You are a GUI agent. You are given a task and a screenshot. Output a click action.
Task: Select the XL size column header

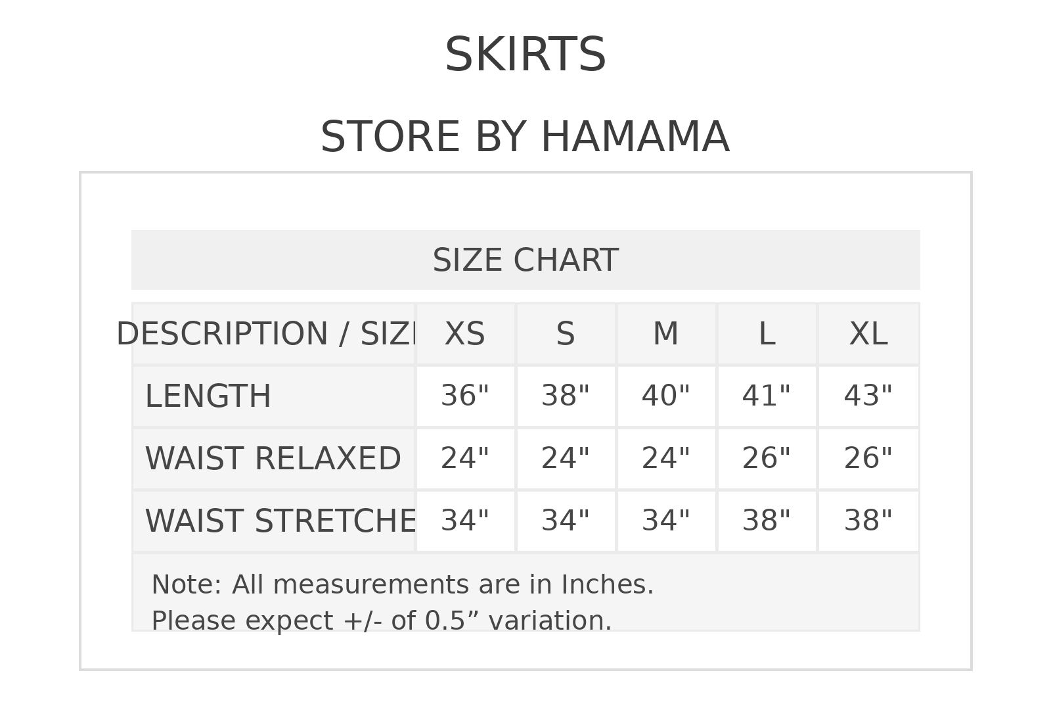click(868, 334)
